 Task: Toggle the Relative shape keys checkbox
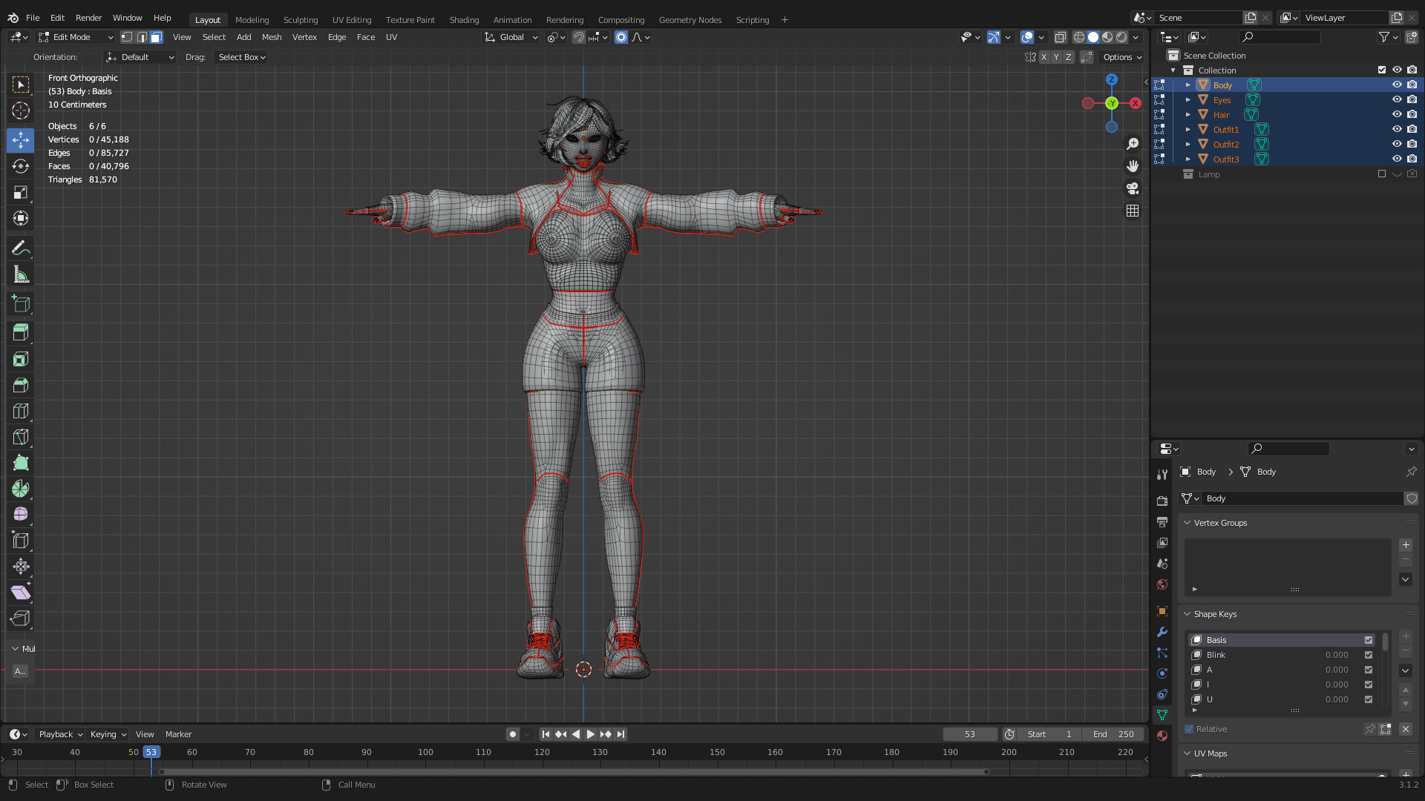(x=1189, y=729)
